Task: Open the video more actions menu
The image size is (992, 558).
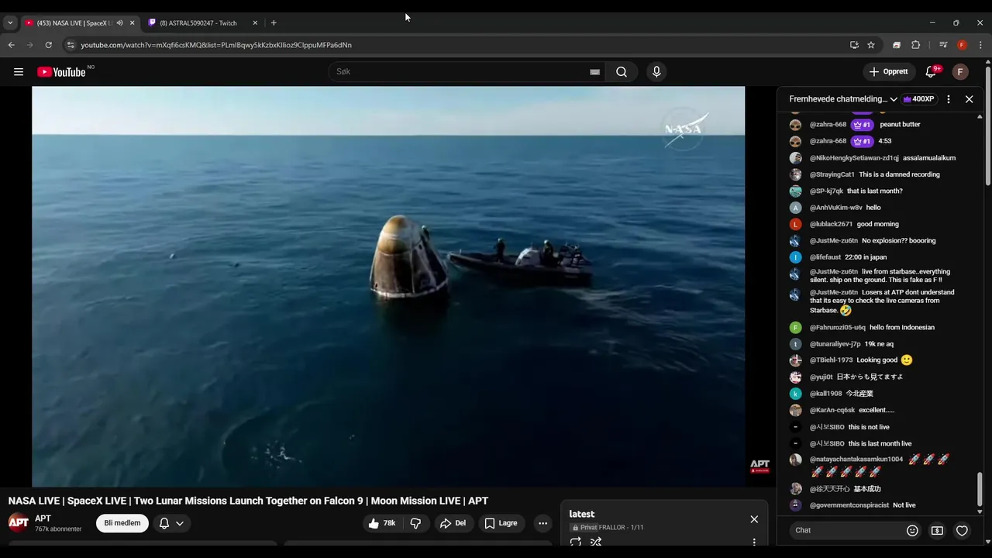Action: [x=542, y=523]
